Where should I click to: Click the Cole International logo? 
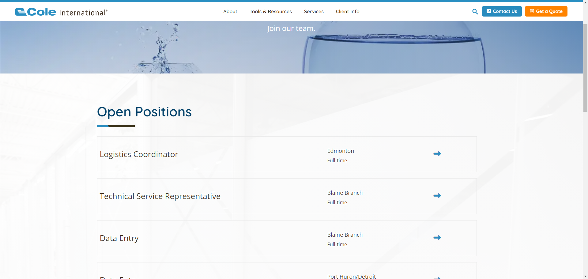click(61, 12)
